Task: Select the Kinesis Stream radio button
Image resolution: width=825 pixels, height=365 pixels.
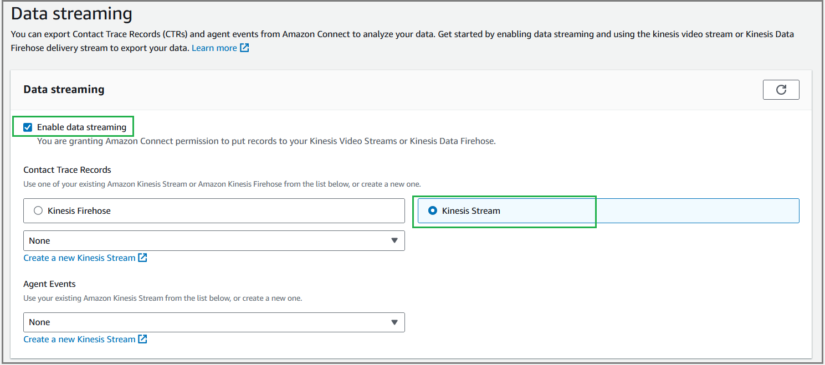Action: pyautogui.click(x=433, y=210)
